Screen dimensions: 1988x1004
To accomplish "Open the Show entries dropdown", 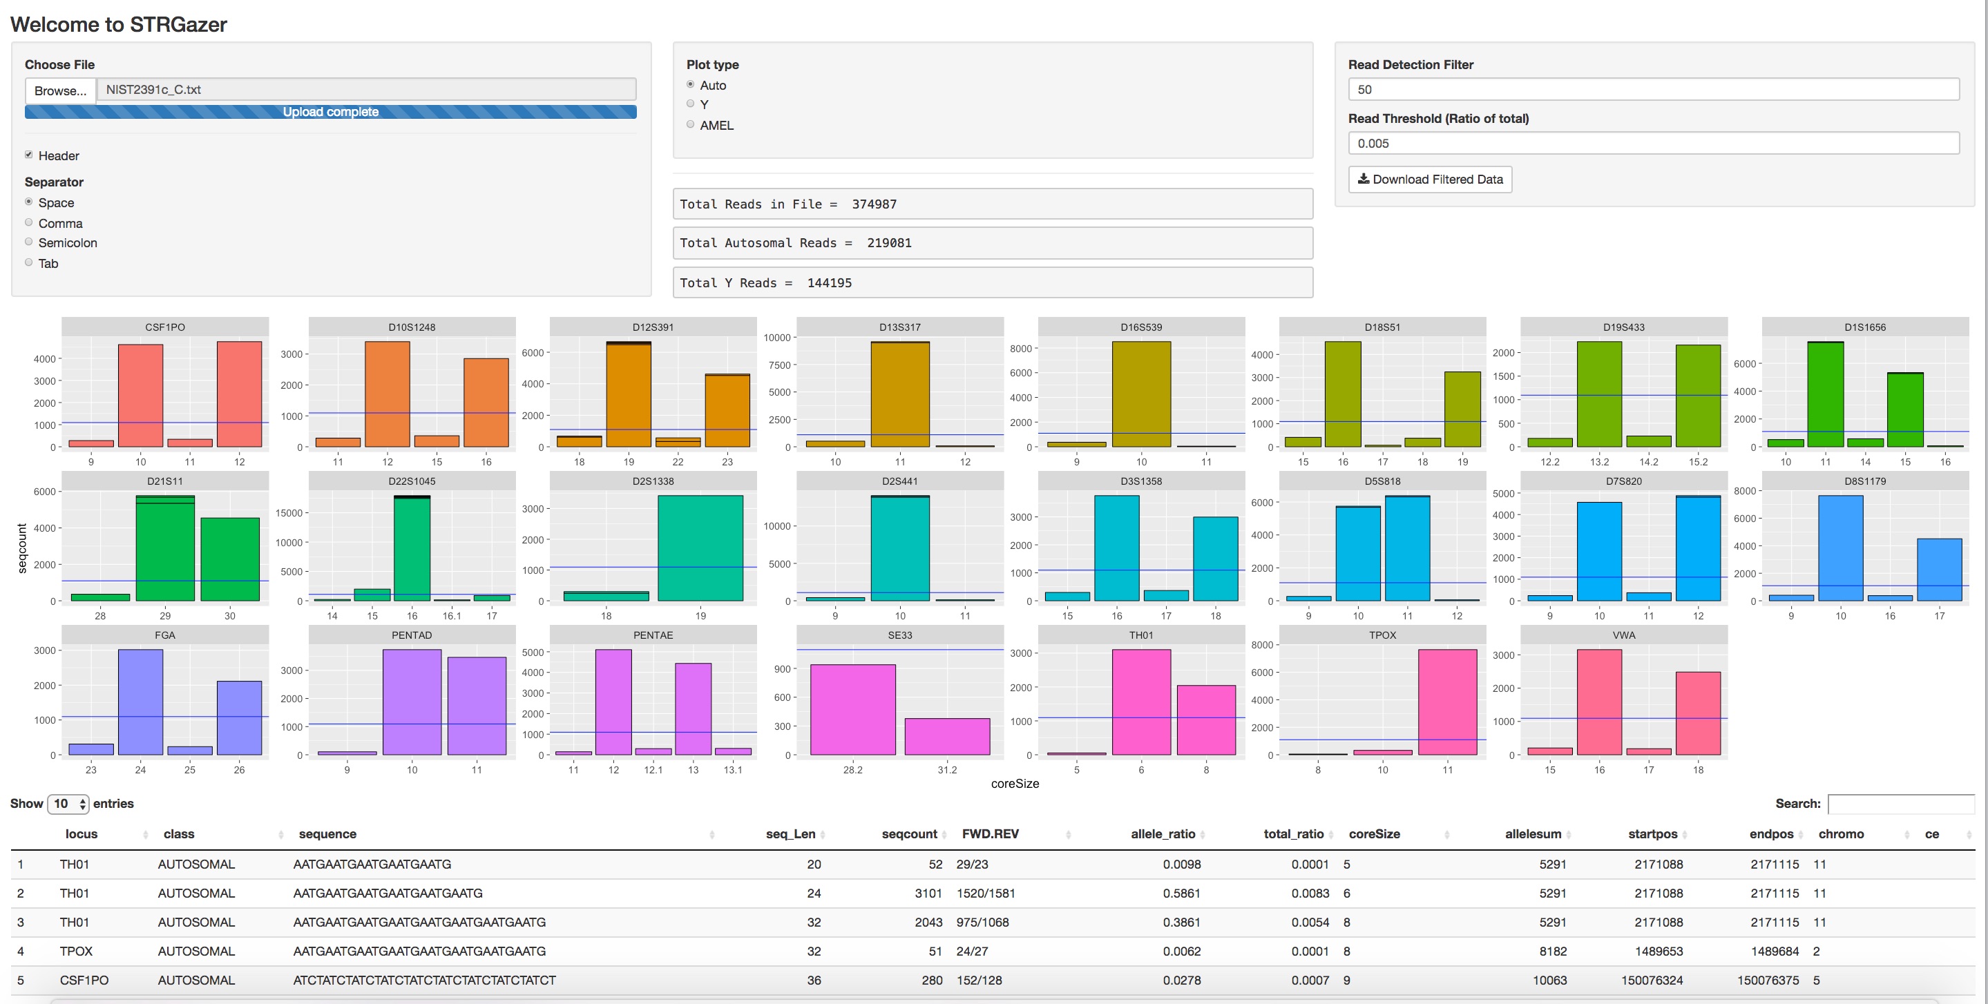I will click(68, 803).
